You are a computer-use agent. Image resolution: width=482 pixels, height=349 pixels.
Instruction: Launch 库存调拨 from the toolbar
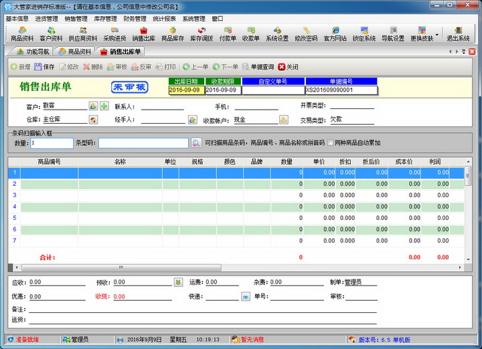[x=201, y=34]
